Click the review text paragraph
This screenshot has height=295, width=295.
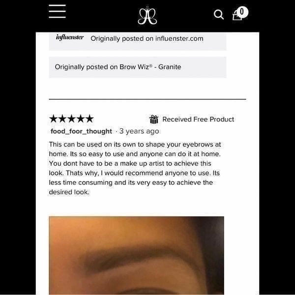point(135,168)
